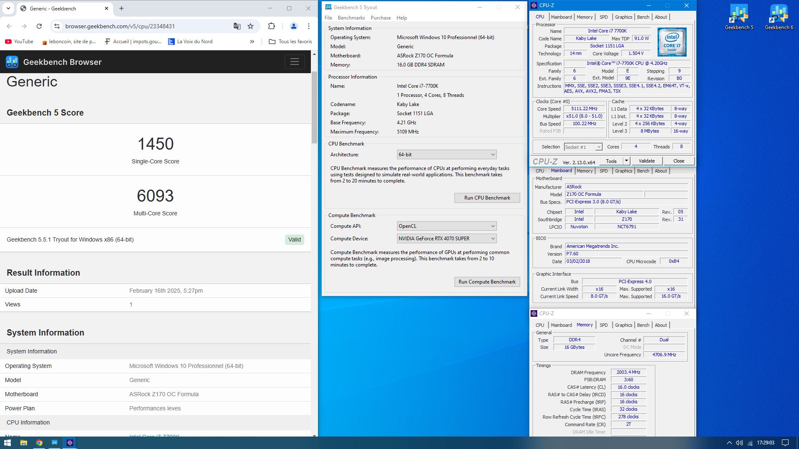
Task: Open La Voix du Nord bookmark
Action: [x=190, y=42]
